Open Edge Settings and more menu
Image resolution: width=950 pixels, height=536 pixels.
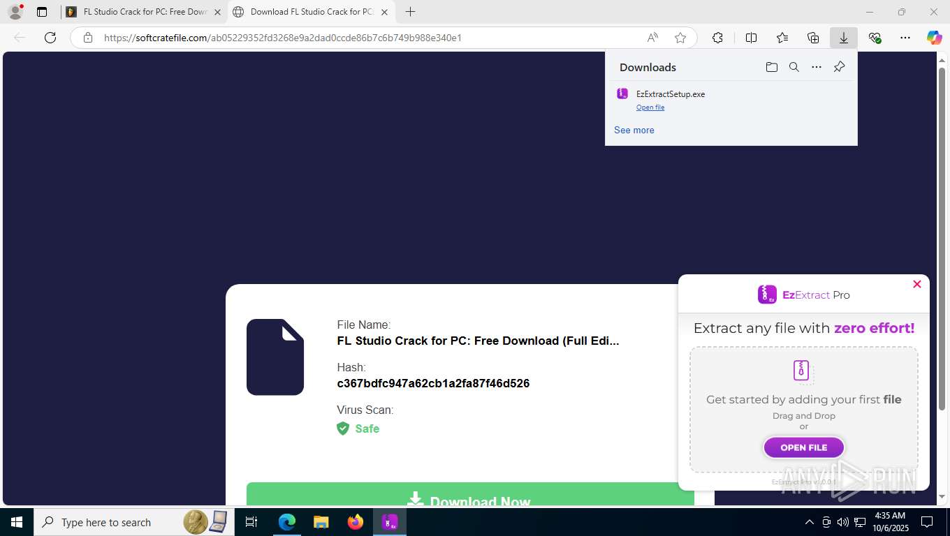tap(905, 38)
